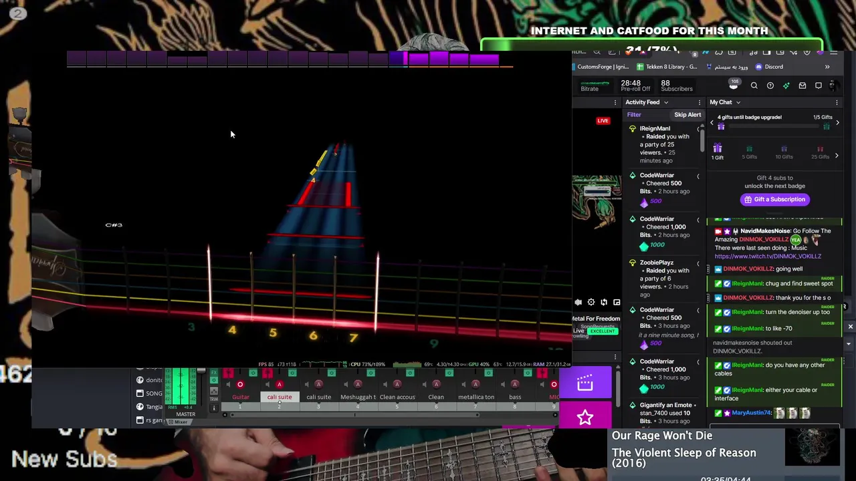Click the info 'i' button on Master channel
This screenshot has width=856, height=481.
tap(214, 408)
